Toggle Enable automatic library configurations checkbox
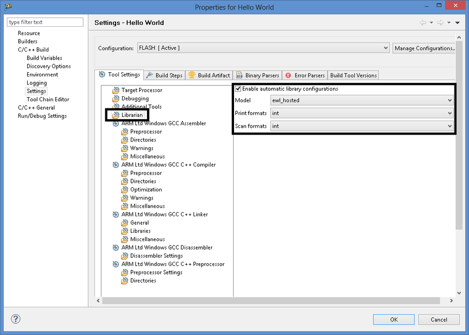 (x=238, y=89)
